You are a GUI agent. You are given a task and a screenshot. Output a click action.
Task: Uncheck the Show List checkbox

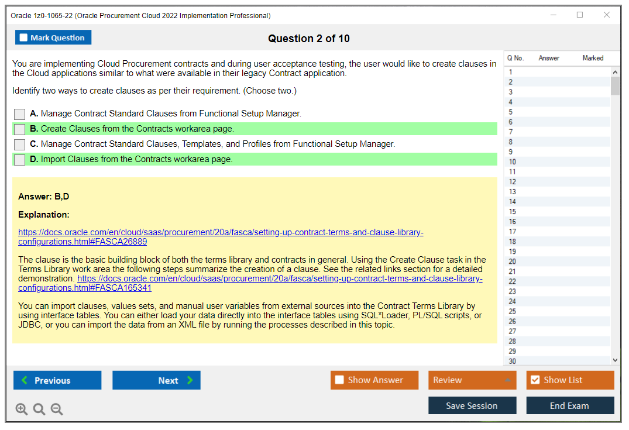click(x=535, y=380)
